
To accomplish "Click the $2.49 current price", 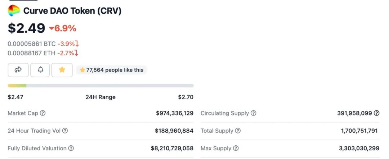I will [27, 28].
